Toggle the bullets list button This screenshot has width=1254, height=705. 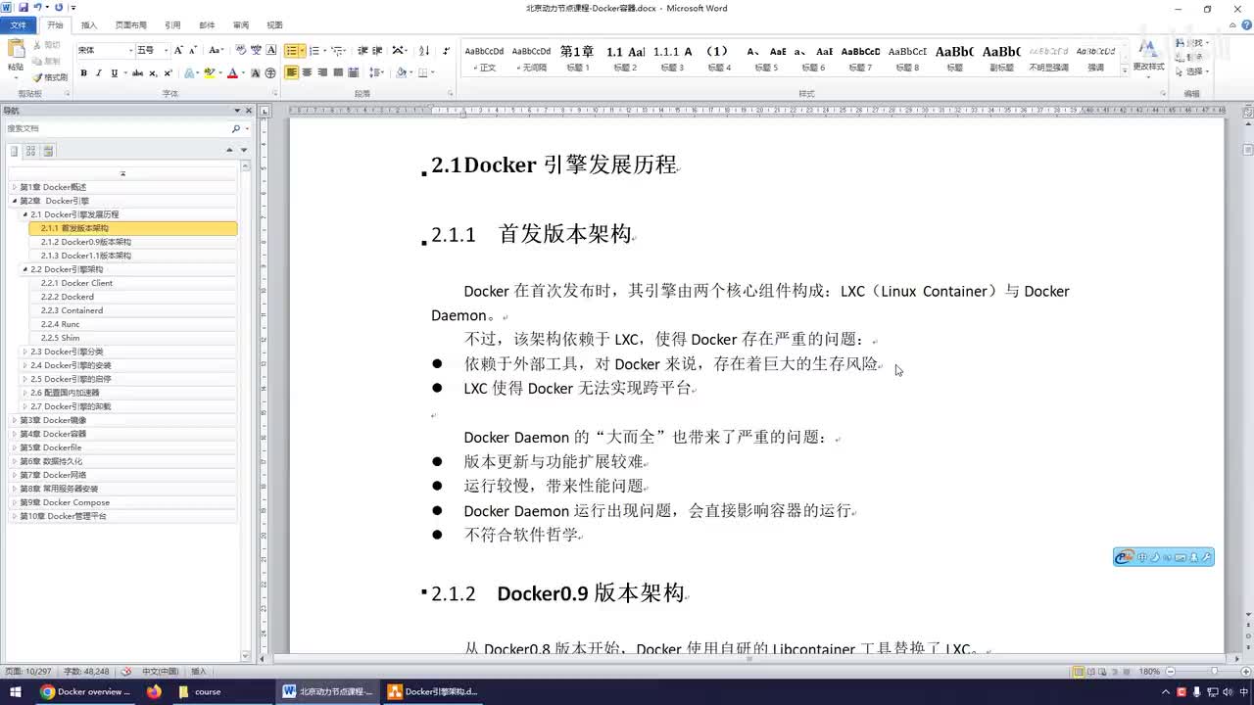[292, 50]
